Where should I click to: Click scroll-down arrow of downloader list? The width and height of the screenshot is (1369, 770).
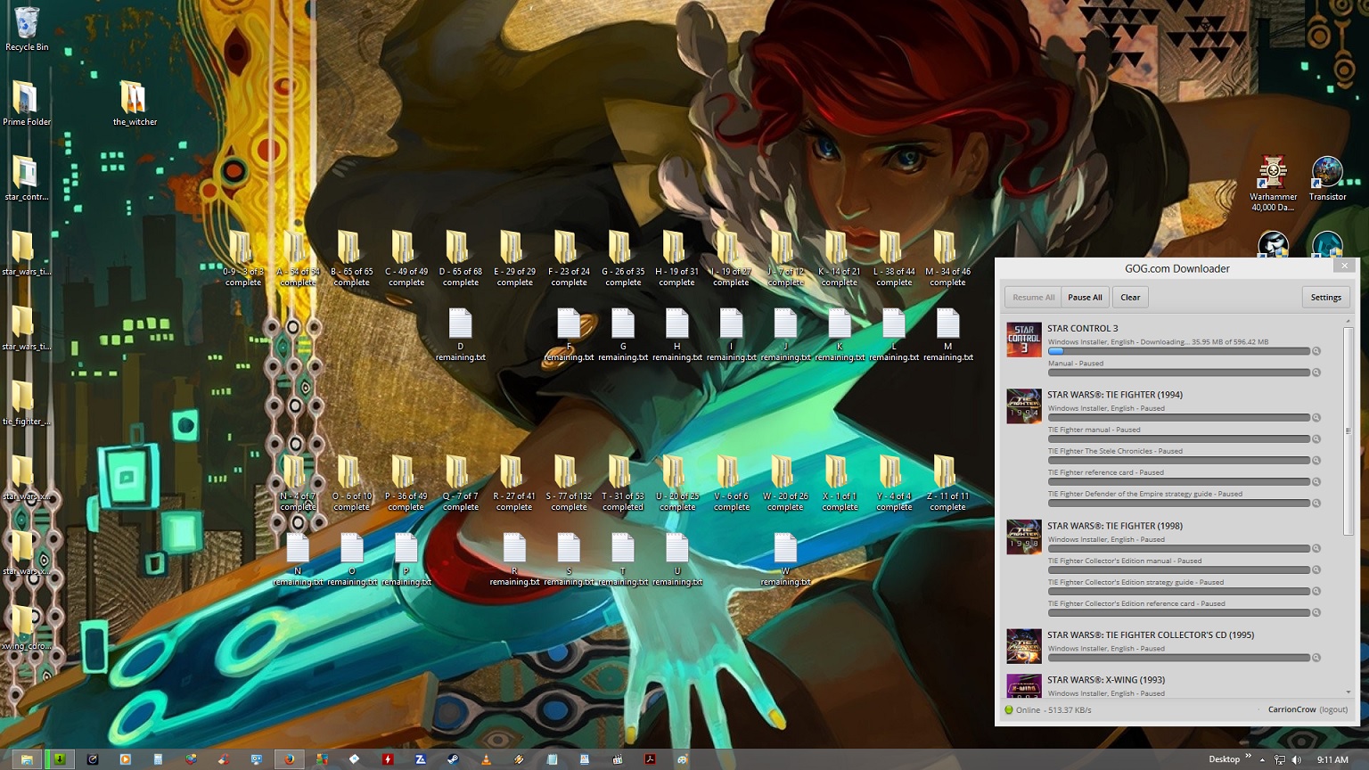[x=1349, y=692]
